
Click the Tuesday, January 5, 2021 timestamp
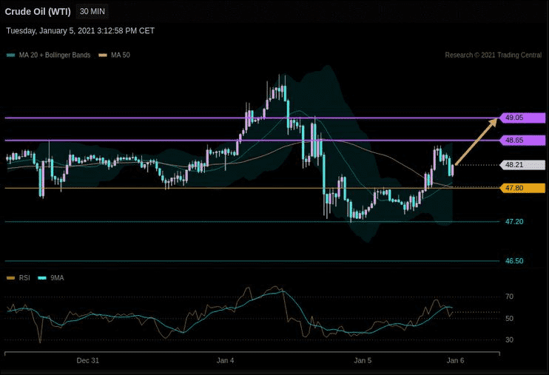tap(80, 31)
